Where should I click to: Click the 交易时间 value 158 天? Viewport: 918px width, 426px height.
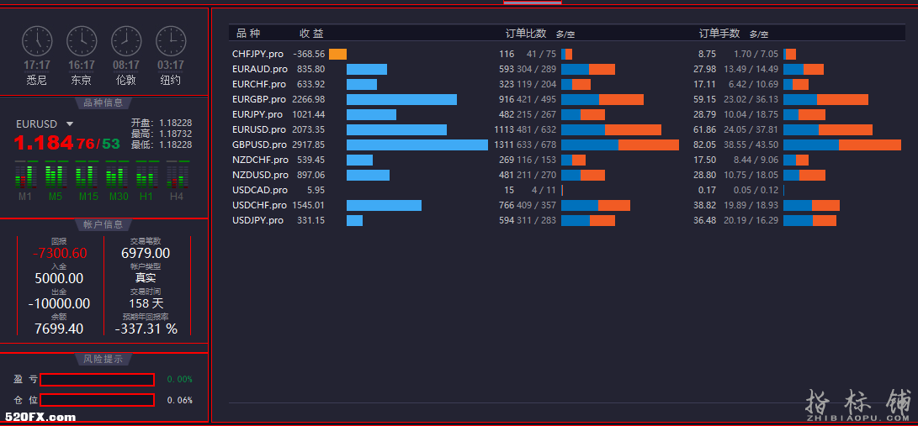click(x=146, y=303)
